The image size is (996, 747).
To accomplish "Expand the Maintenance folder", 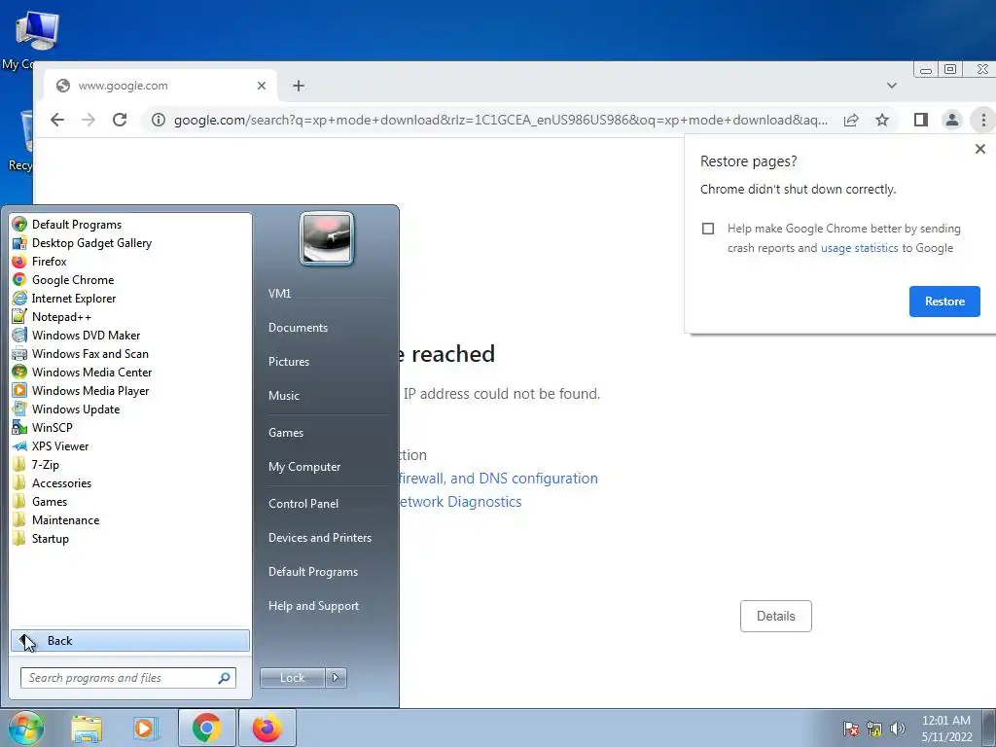I will click(x=55, y=519).
